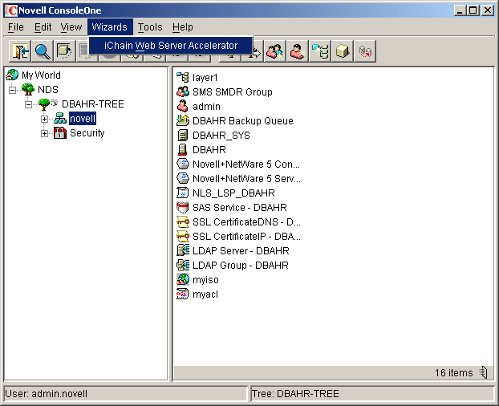Minimize the ConsoleOne window
Image resolution: width=499 pixels, height=406 pixels.
coord(460,10)
